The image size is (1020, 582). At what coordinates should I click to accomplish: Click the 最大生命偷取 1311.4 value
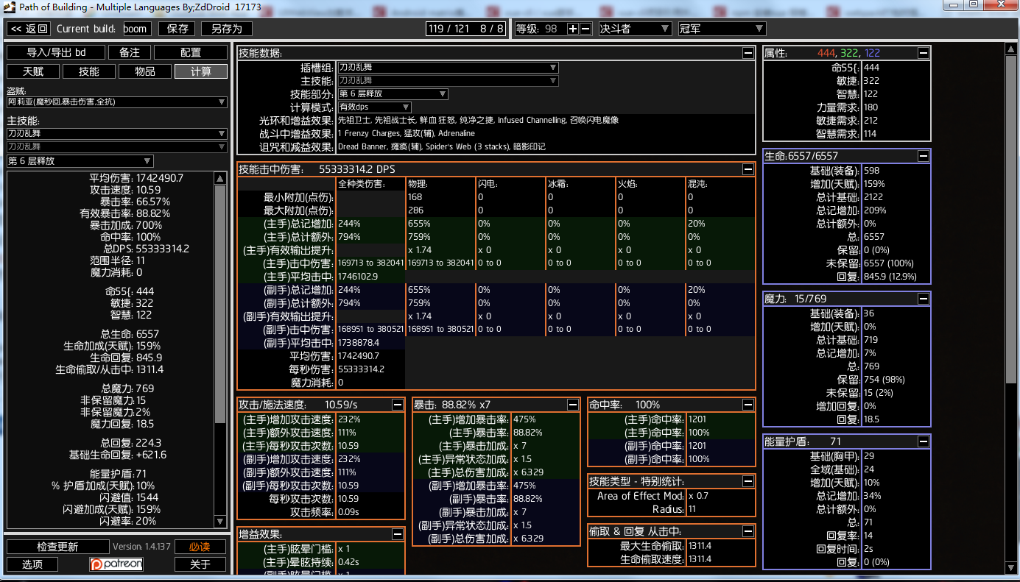700,546
